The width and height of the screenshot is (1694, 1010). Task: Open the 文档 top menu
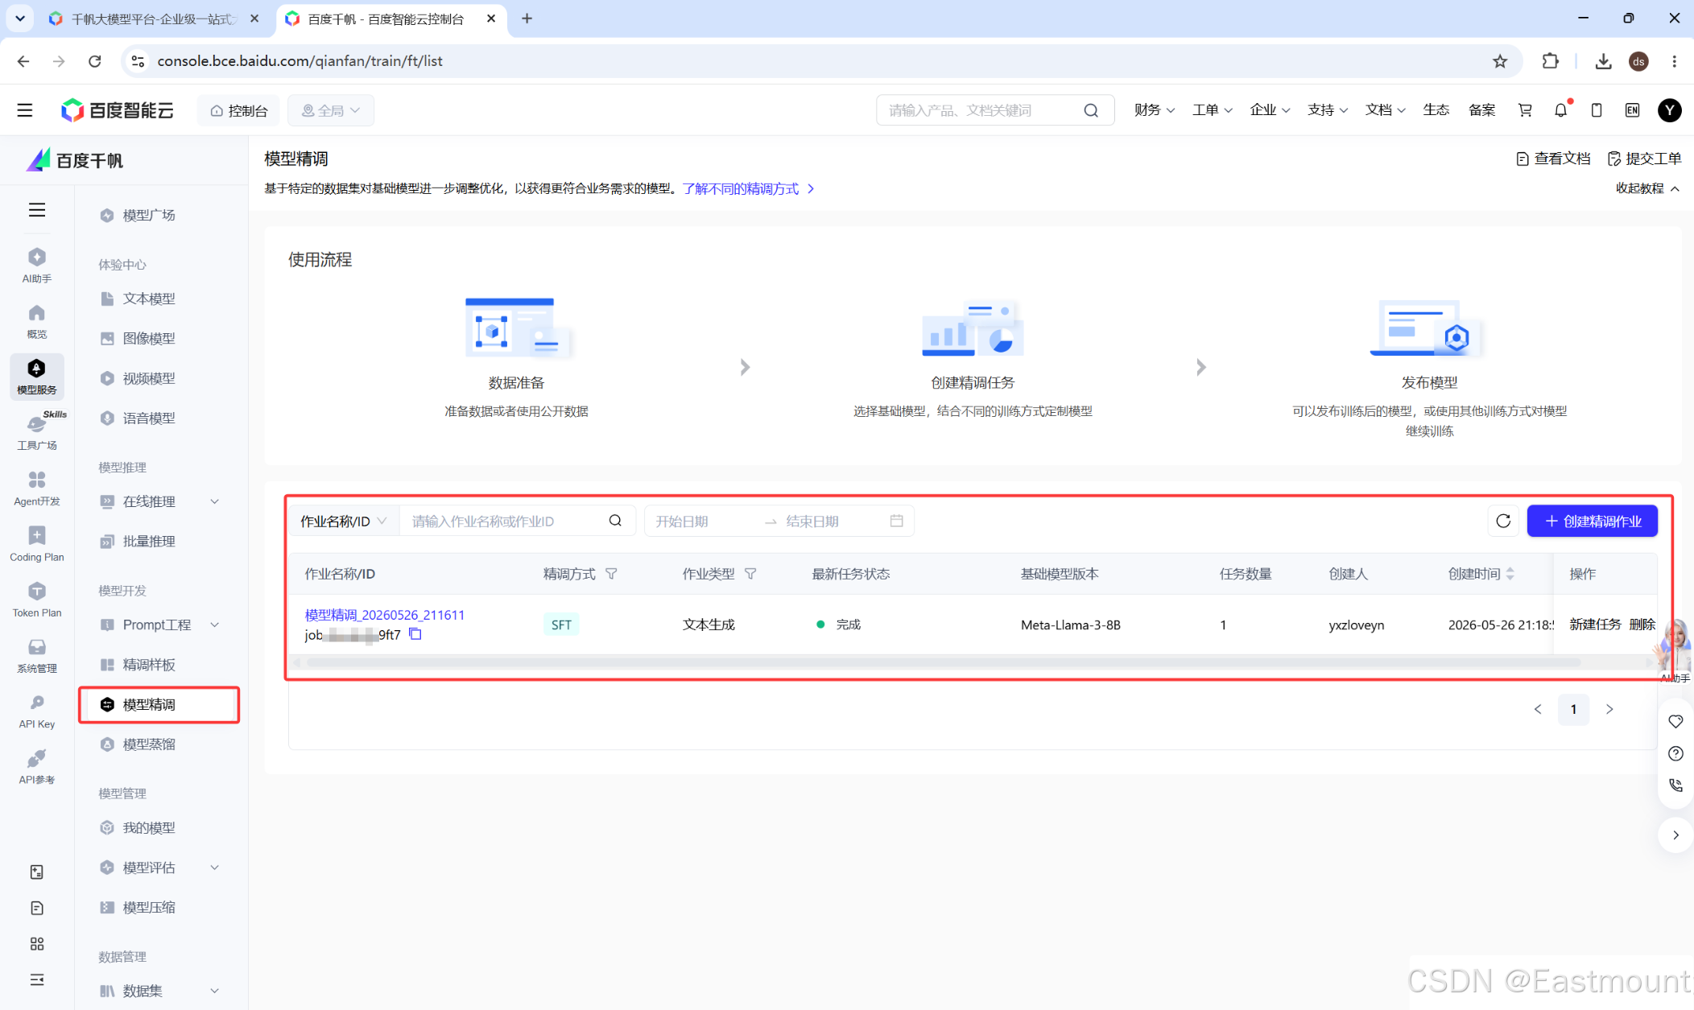point(1386,110)
